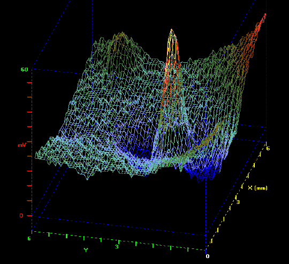Click the yellow 6 on X axis
Image resolution: width=289 pixels, height=264 pixels.
pyautogui.click(x=268, y=148)
